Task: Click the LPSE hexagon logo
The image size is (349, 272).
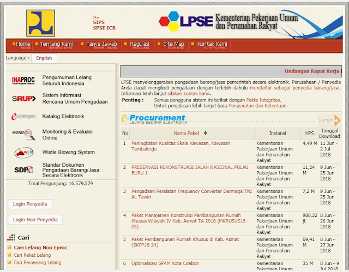Action: point(185,21)
